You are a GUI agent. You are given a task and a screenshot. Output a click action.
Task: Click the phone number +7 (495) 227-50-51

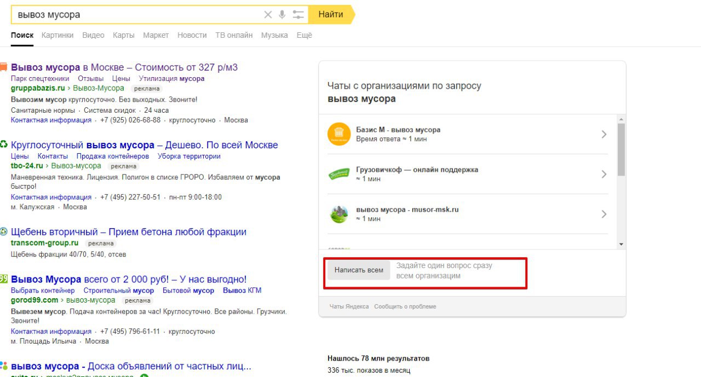point(130,197)
